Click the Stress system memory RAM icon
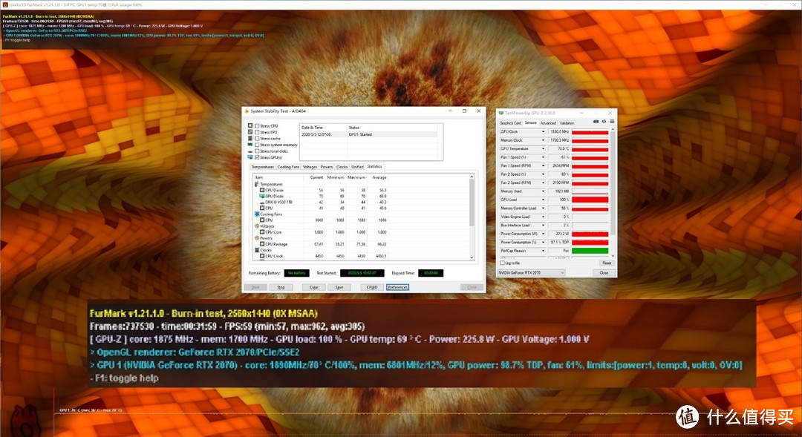Screen dimensions: 802x437 tap(250, 145)
